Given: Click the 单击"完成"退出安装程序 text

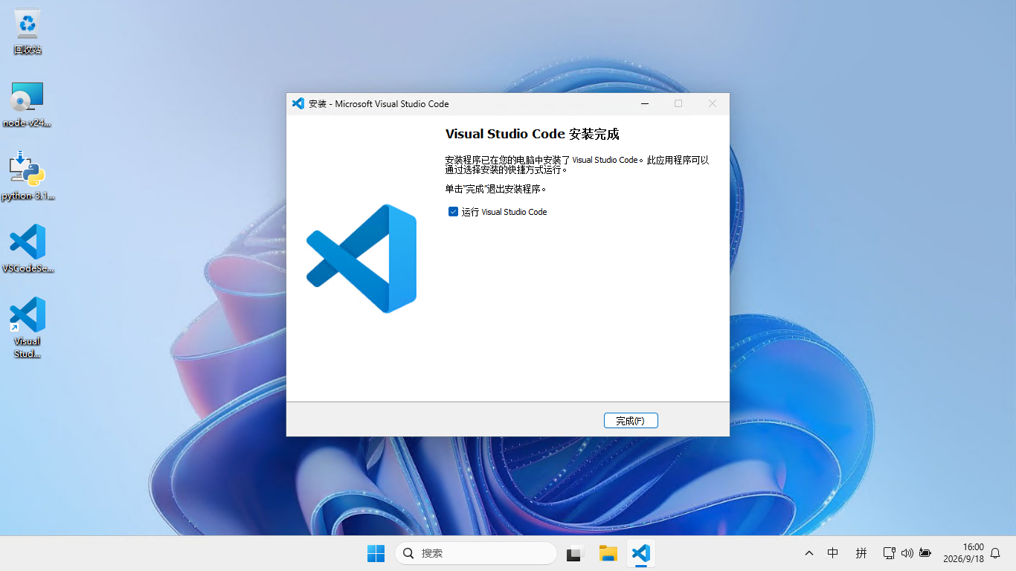Looking at the screenshot, I should coord(496,189).
